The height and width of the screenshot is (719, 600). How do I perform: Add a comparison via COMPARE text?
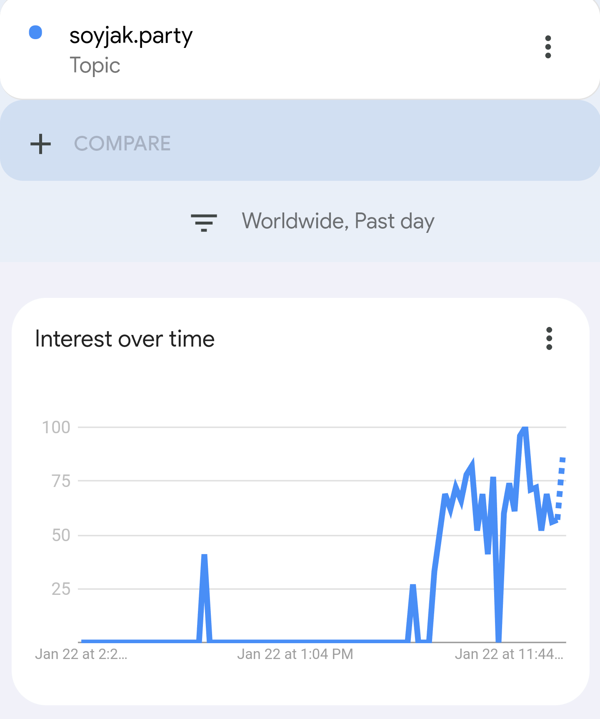tap(122, 144)
